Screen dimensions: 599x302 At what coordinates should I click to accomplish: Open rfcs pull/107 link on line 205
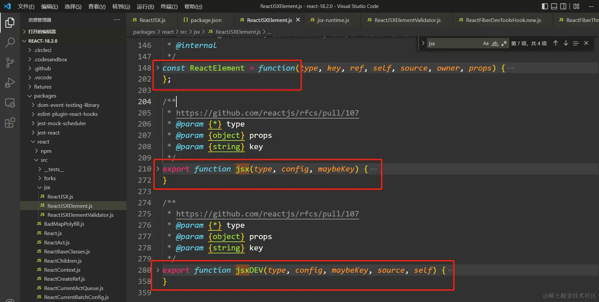tap(267, 113)
